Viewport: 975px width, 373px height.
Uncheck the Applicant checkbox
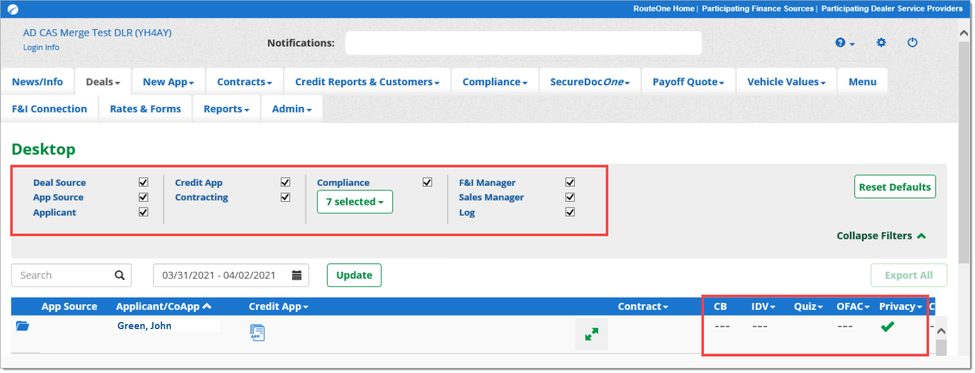[143, 212]
